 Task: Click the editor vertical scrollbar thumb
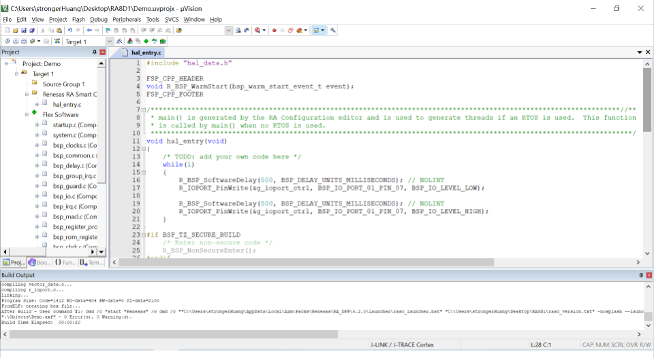pyautogui.click(x=647, y=100)
